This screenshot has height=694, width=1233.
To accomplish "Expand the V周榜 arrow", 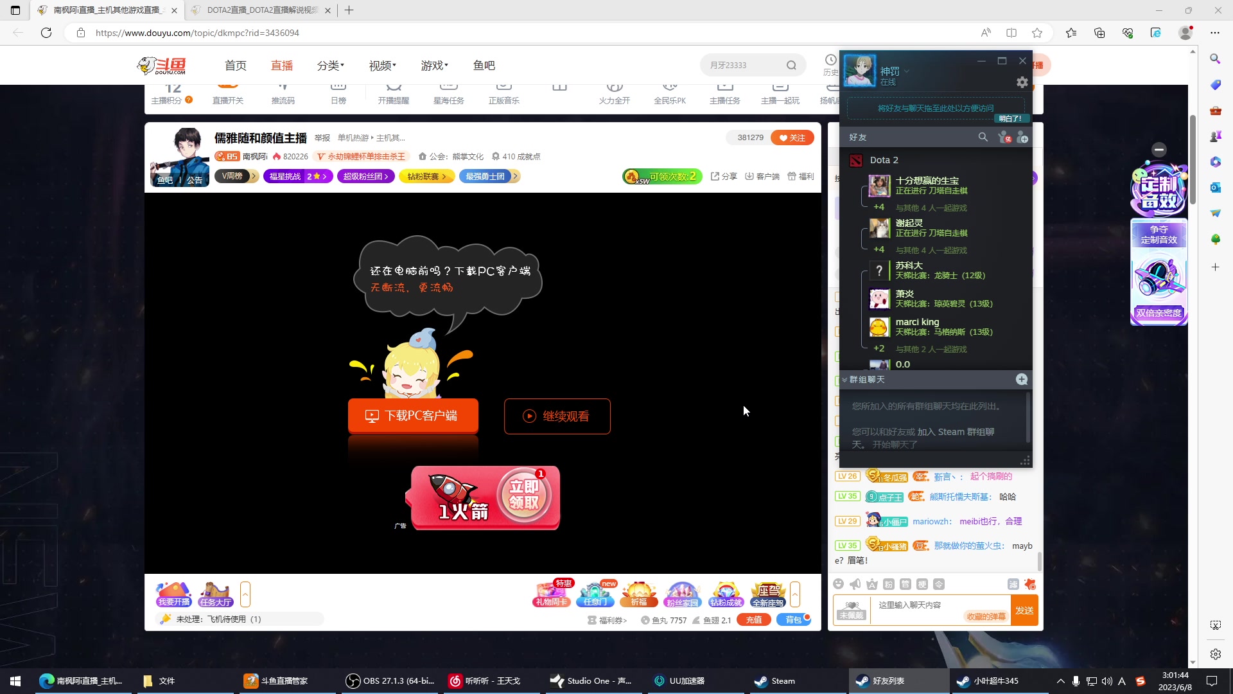I will (x=254, y=176).
